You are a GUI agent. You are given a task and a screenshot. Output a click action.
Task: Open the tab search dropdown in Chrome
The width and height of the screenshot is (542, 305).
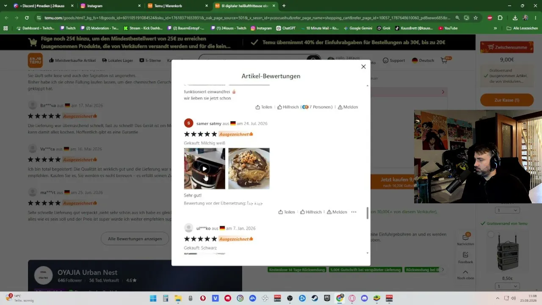6,6
